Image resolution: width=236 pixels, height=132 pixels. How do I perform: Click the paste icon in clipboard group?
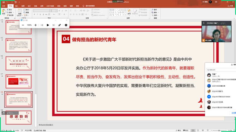pos(3,11)
